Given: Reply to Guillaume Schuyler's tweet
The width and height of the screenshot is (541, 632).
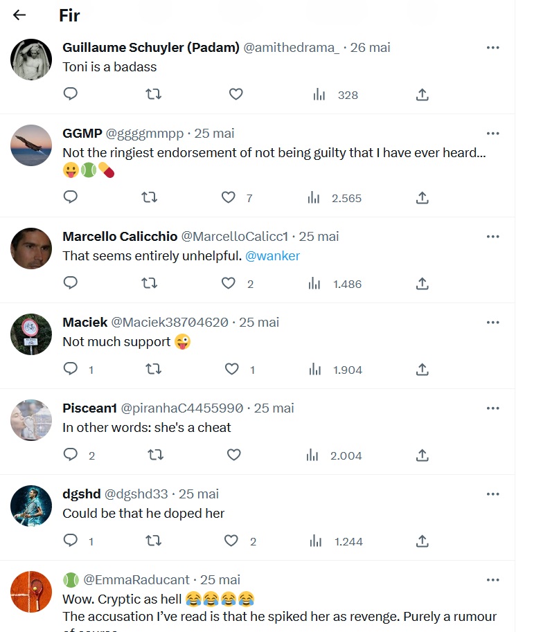Looking at the screenshot, I should tap(71, 94).
